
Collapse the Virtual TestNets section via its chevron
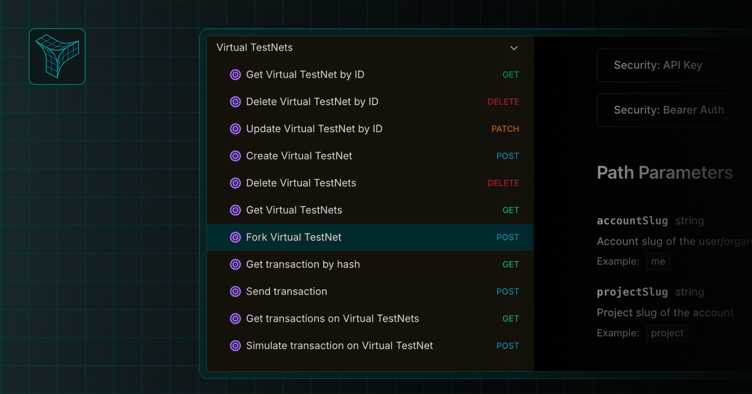[514, 48]
